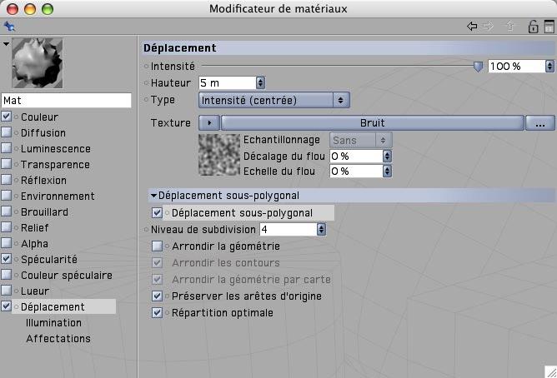This screenshot has height=378, width=557.
Task: Open the Affectations page
Action: click(58, 339)
